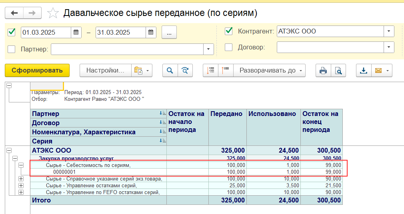Add report to favorites with star icon
This screenshot has width=404, height=214.
(53, 13)
